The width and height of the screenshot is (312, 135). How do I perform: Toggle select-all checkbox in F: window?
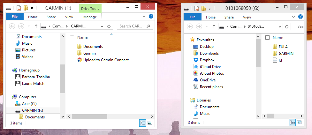pyautogui.click(x=72, y=37)
